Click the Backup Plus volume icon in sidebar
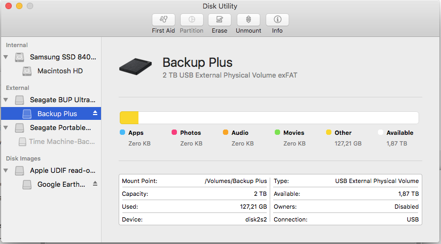 point(27,113)
